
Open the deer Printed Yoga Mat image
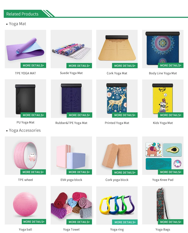(x=117, y=99)
